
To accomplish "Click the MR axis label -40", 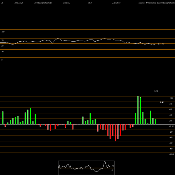I will [171, 138].
